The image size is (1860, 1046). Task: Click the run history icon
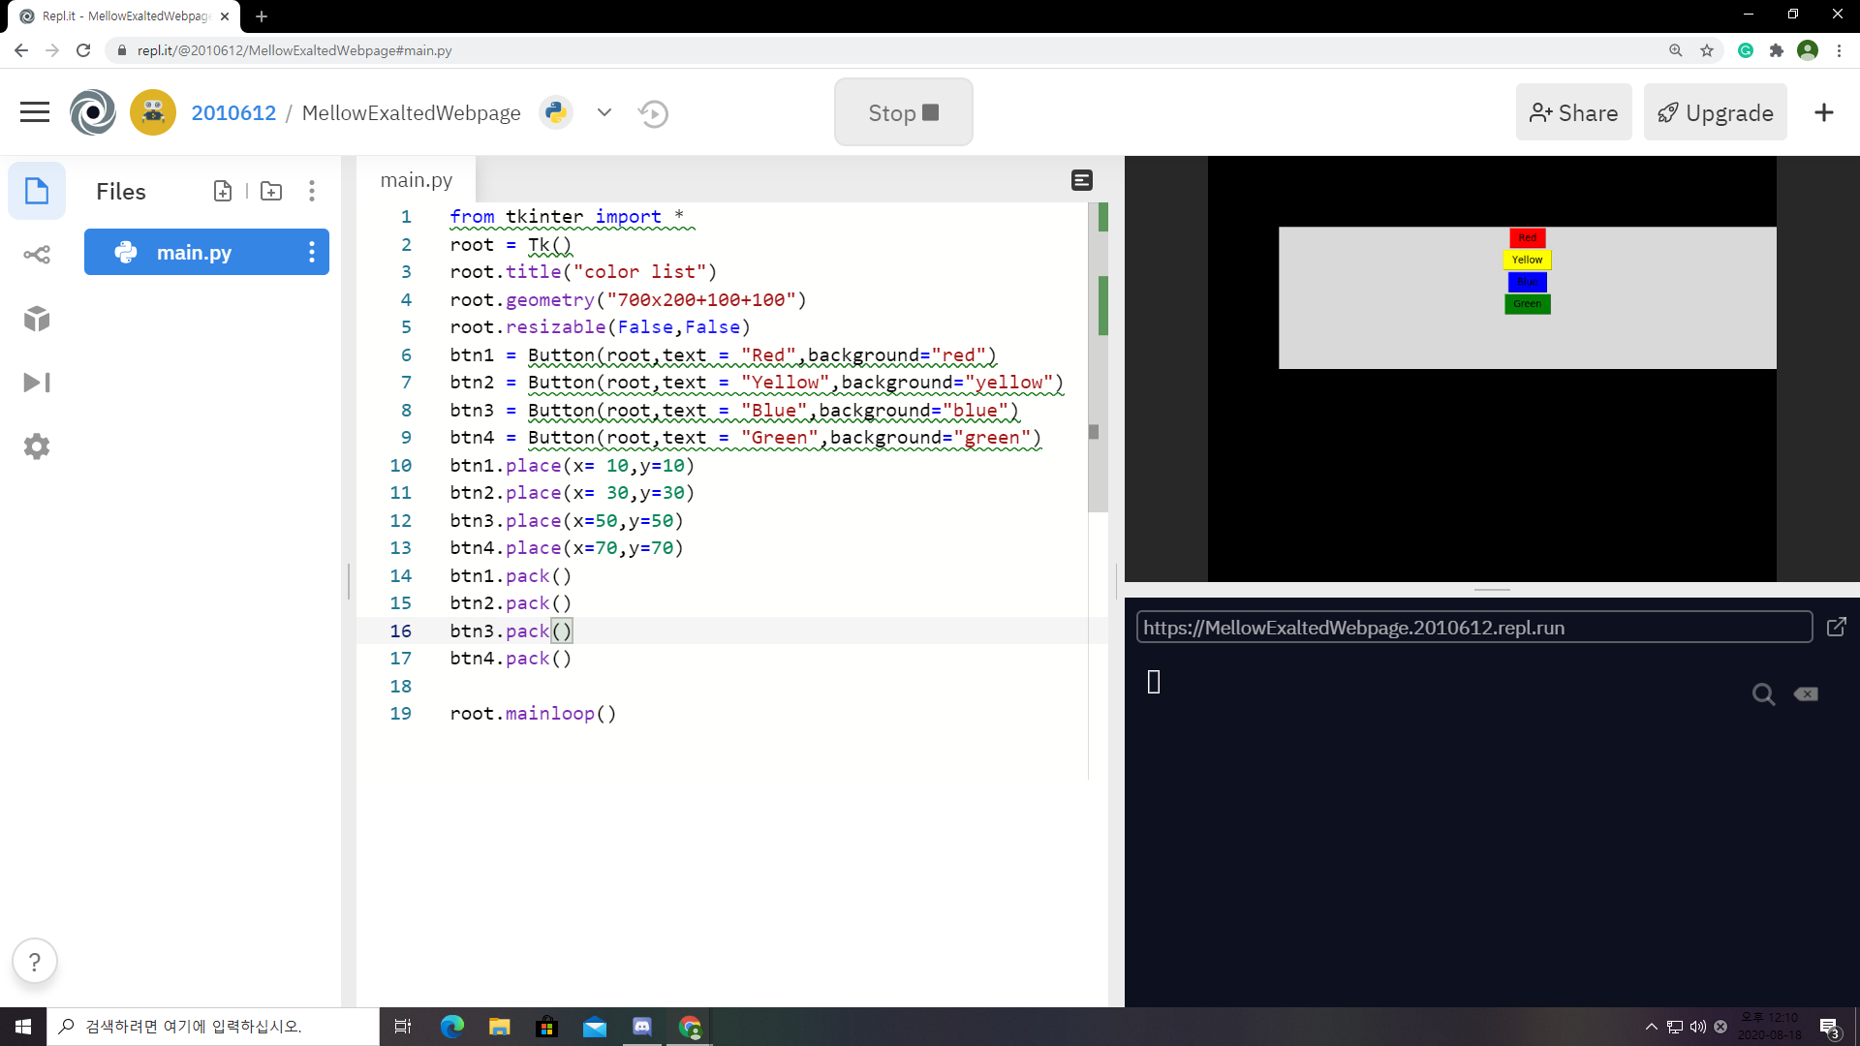point(654,113)
